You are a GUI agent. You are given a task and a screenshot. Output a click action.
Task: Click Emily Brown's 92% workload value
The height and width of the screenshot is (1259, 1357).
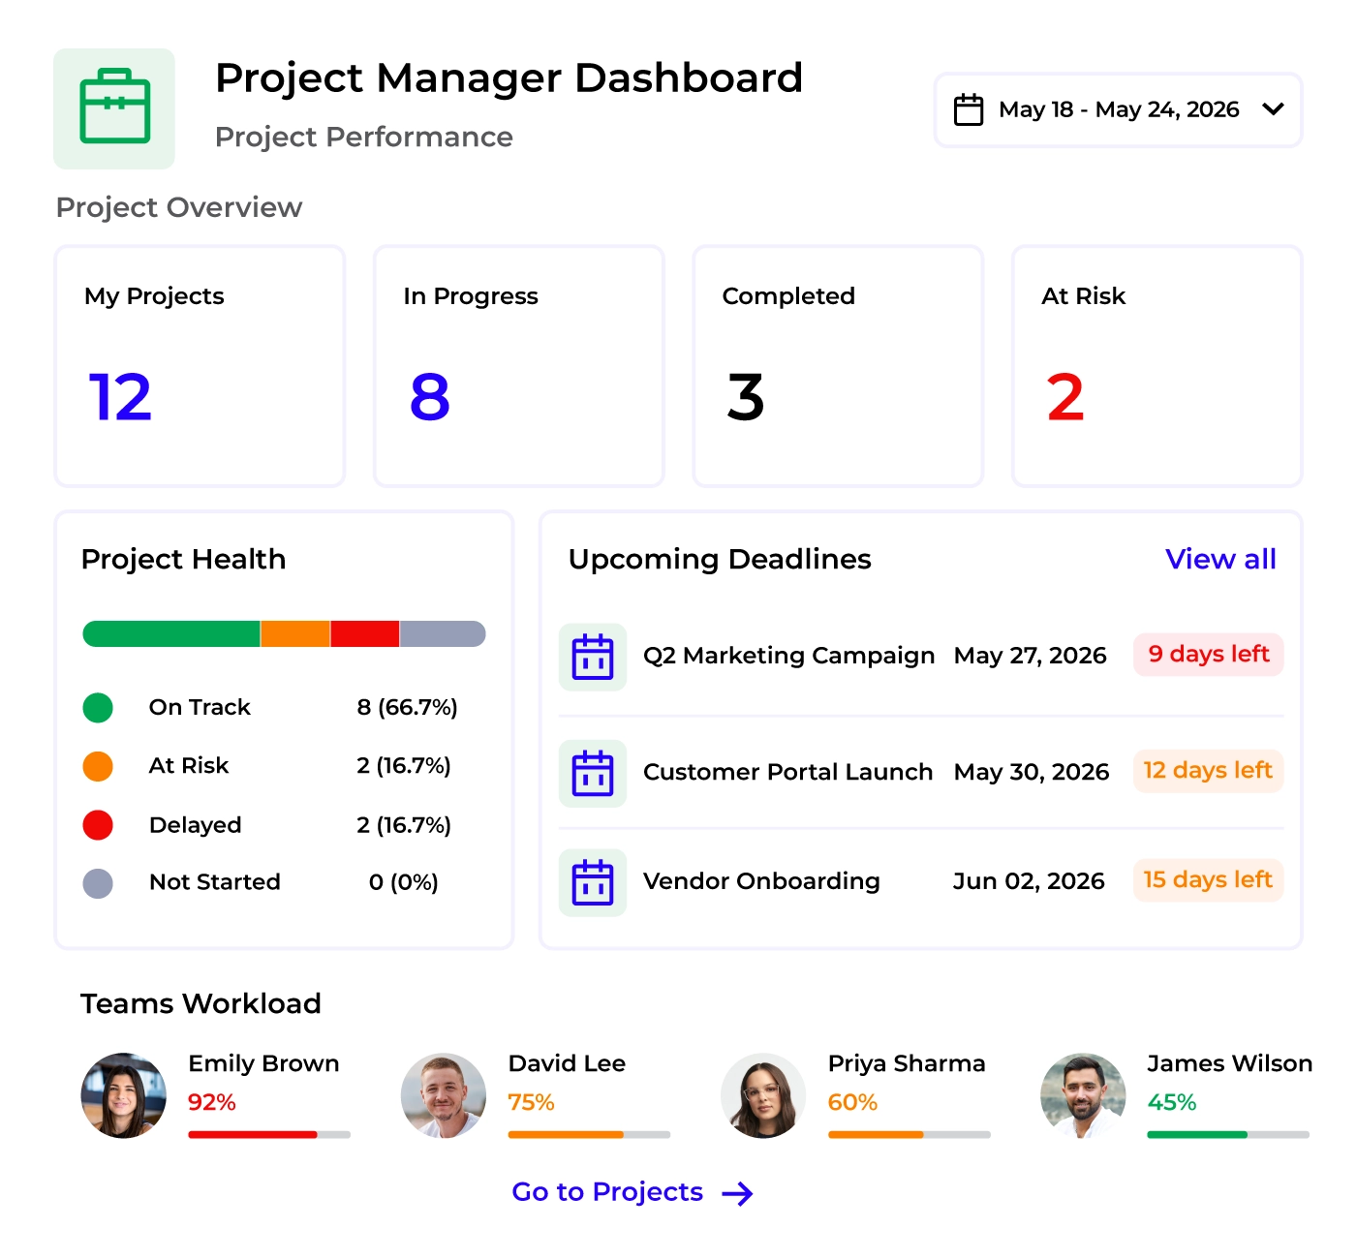coord(212,1102)
